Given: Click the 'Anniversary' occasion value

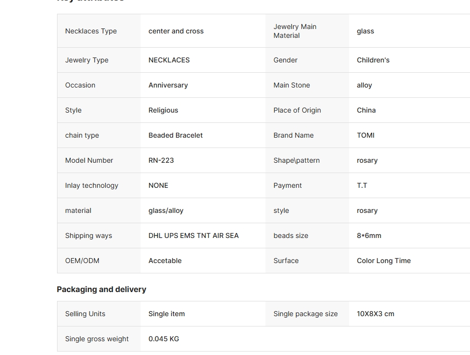Looking at the screenshot, I should pos(168,85).
